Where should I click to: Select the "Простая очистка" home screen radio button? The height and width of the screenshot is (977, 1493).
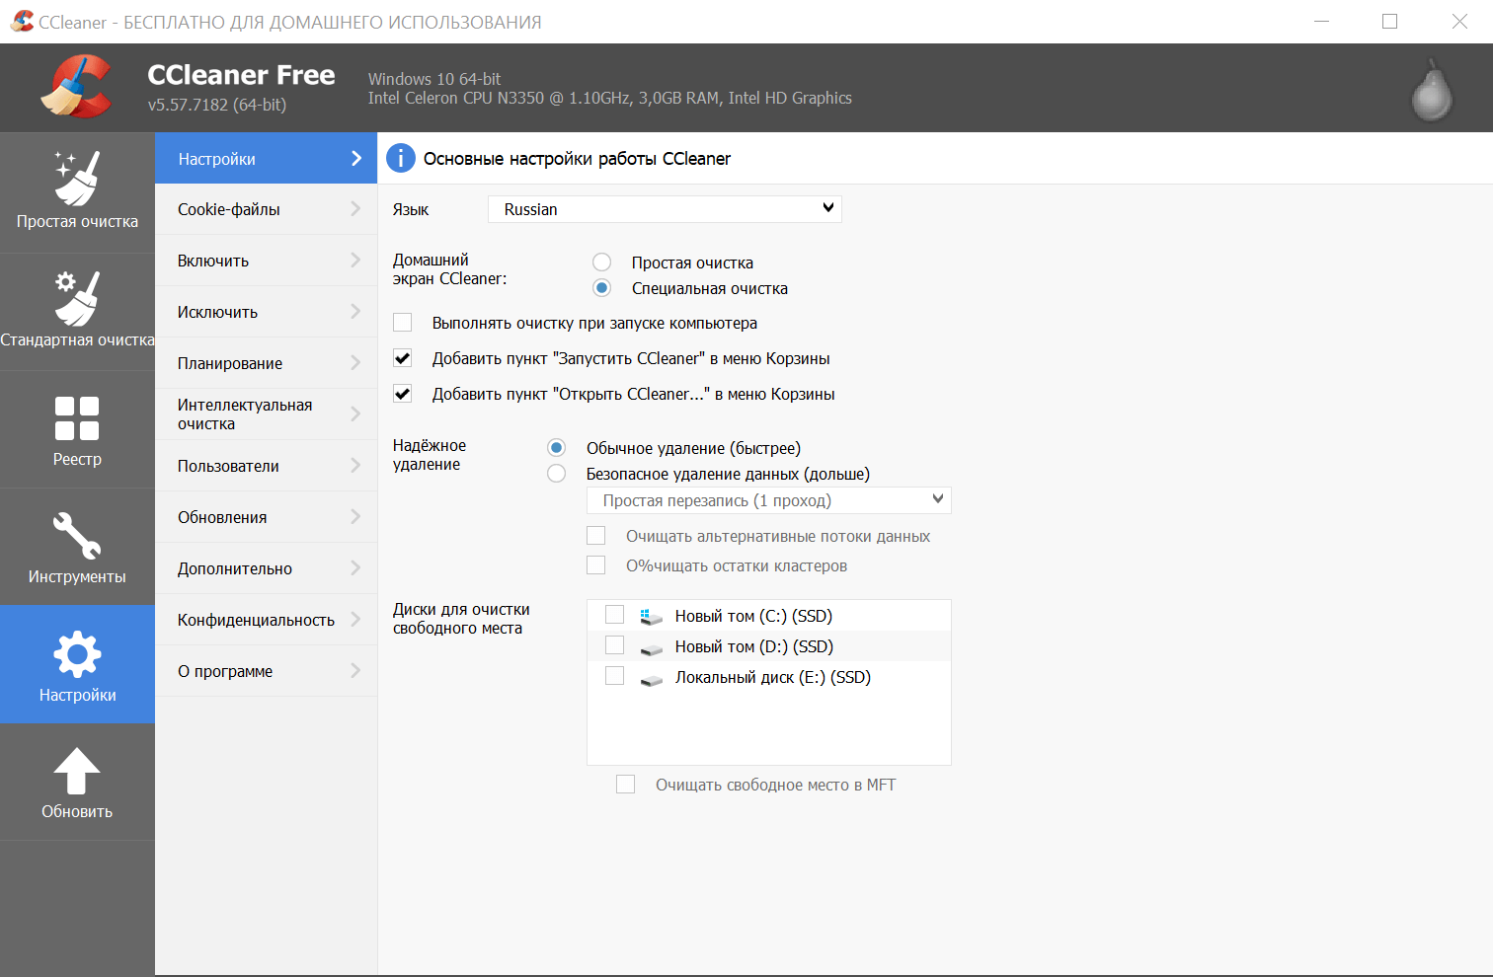pos(601,263)
